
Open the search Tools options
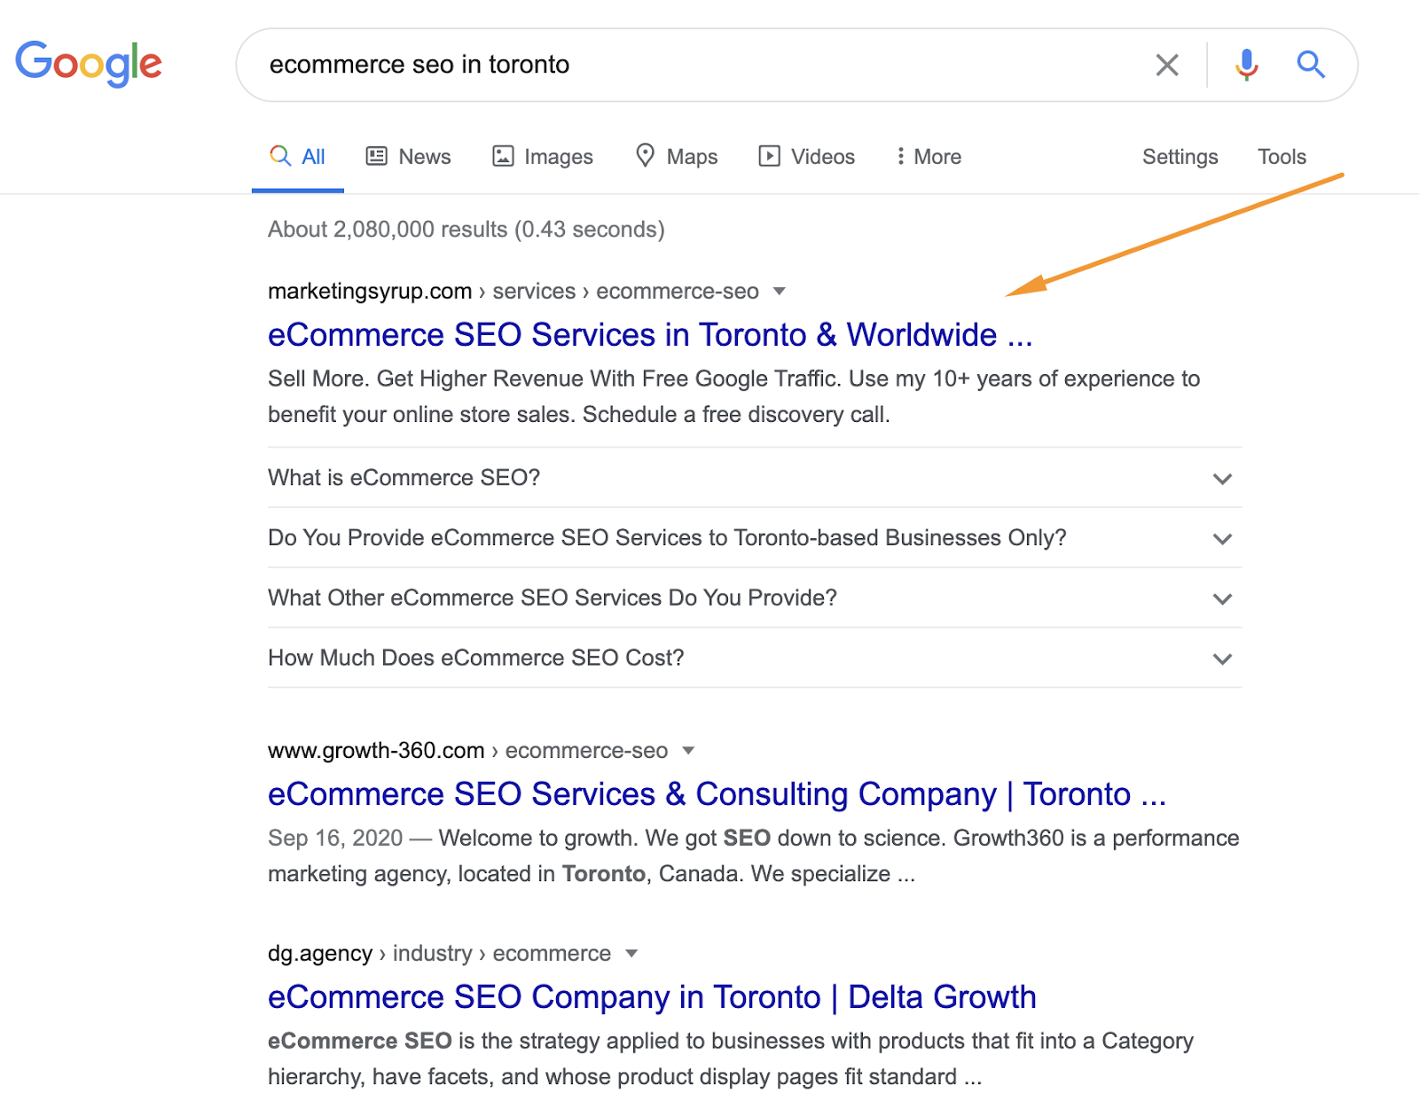1282,157
